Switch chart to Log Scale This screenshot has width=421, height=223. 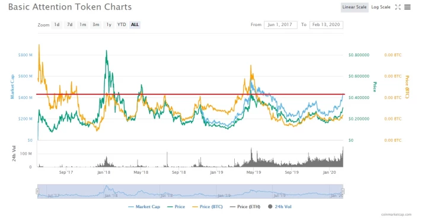point(381,7)
